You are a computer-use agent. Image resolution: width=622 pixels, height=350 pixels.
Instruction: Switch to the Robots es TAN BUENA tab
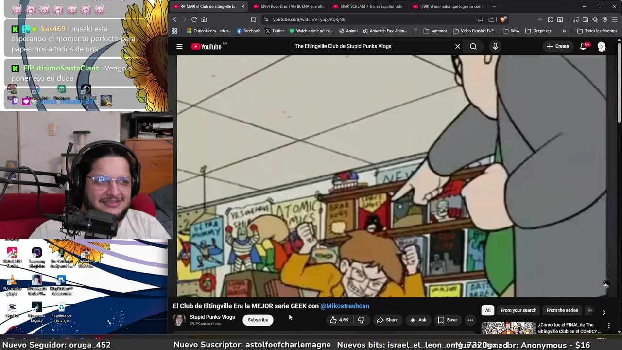tap(289, 6)
